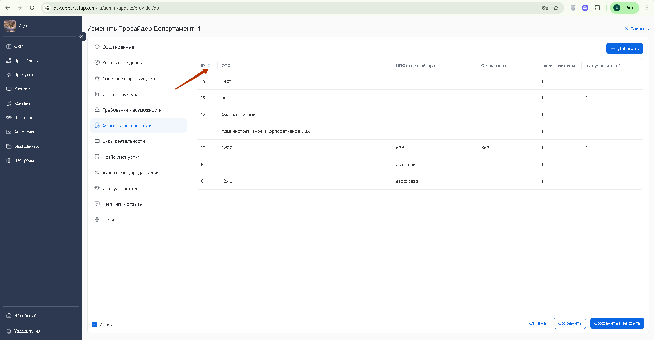Image resolution: width=654 pixels, height=340 pixels.
Task: Open the Настройки gear icon
Action: click(x=9, y=160)
